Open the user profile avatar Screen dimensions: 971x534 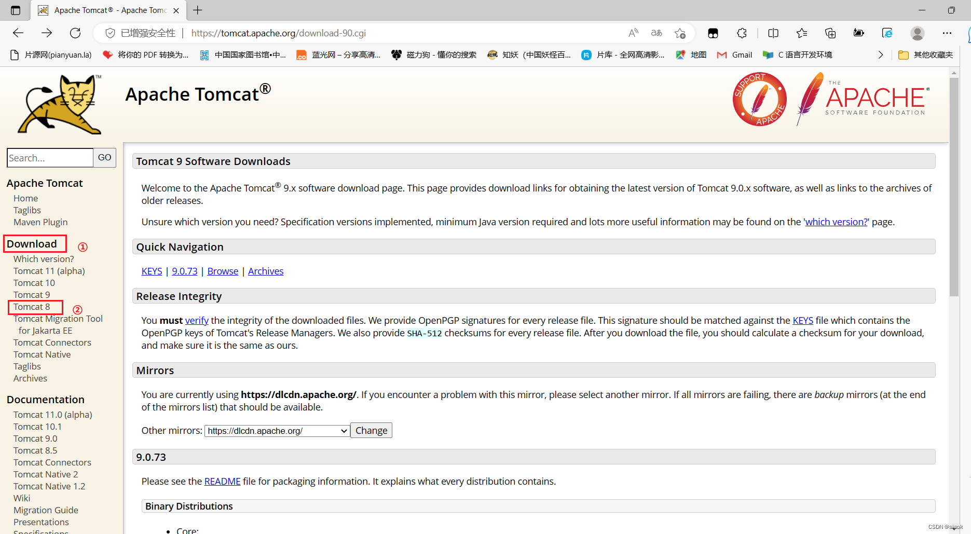coord(918,33)
